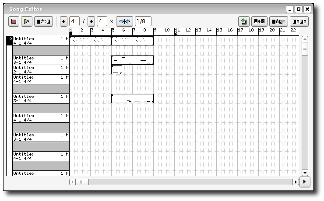Screen dimensions: 324x201
Task: Open the 1/8 snap value field
Action: (x=143, y=21)
